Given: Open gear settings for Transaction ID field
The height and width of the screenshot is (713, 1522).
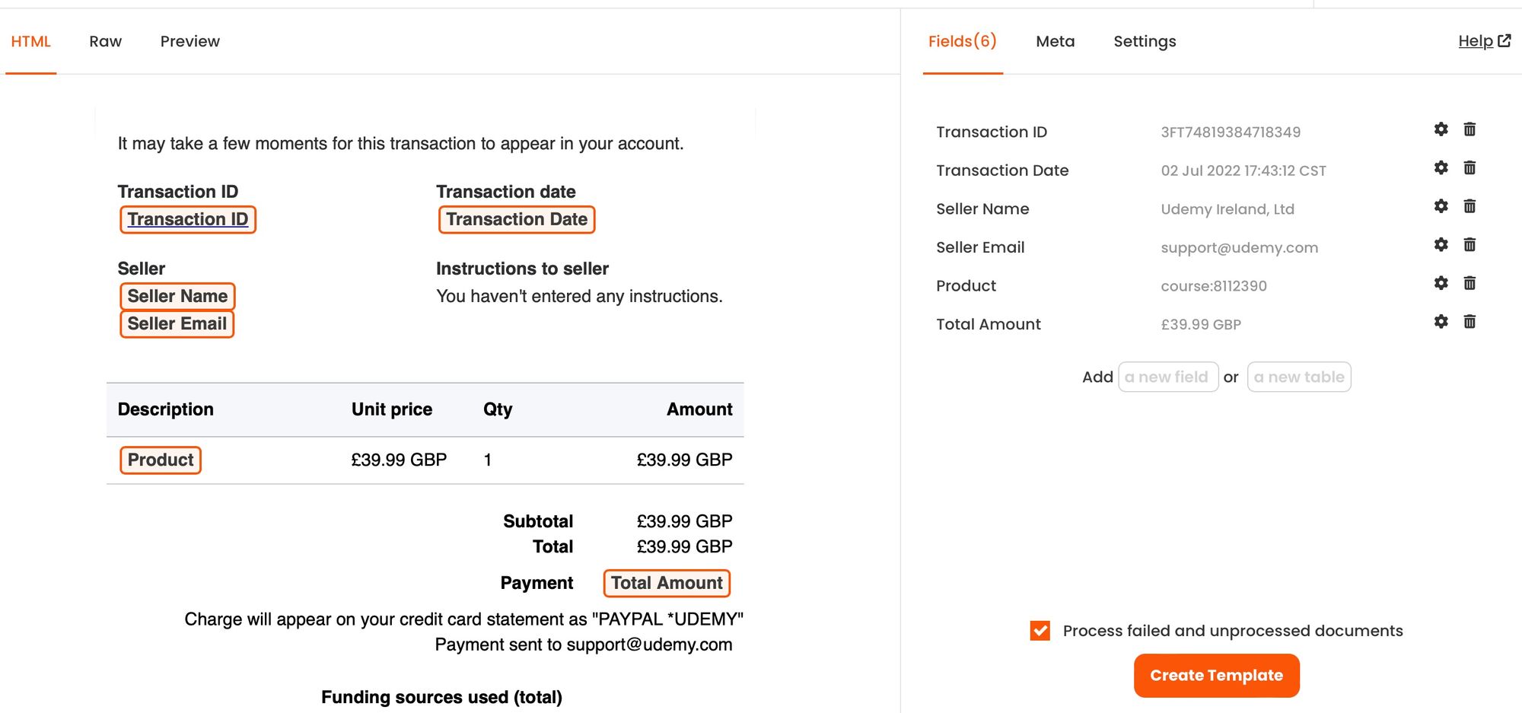Looking at the screenshot, I should click(x=1441, y=129).
